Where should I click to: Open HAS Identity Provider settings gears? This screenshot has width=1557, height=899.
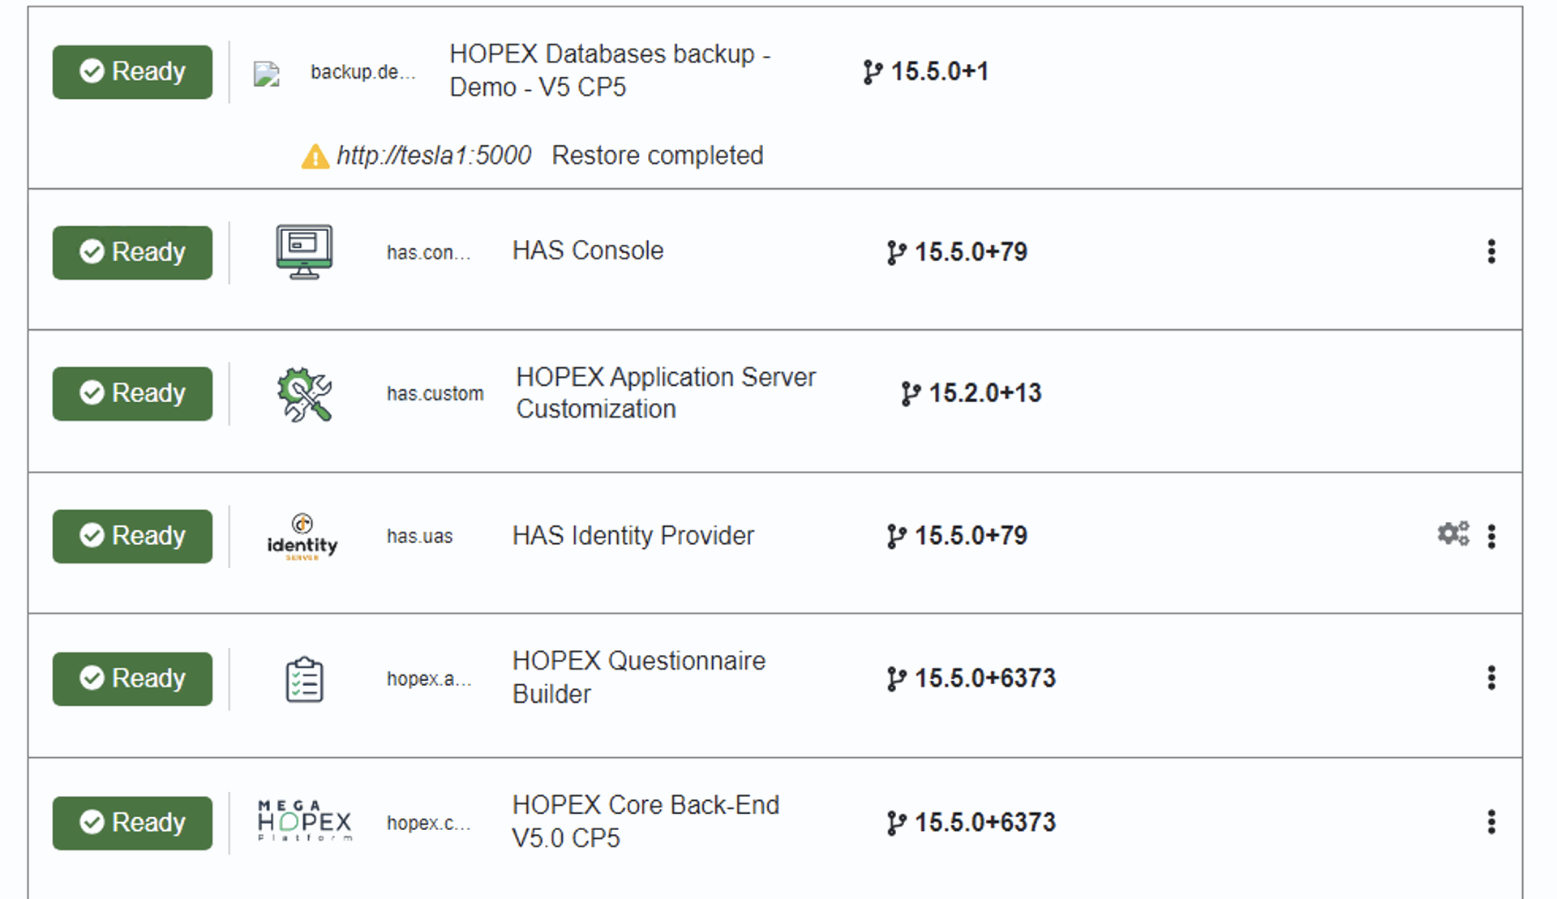[1453, 534]
